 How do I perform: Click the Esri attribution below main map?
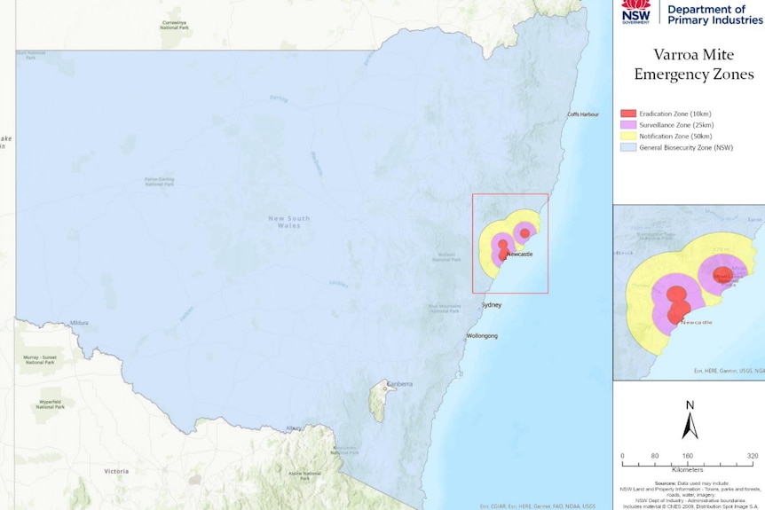click(x=538, y=506)
